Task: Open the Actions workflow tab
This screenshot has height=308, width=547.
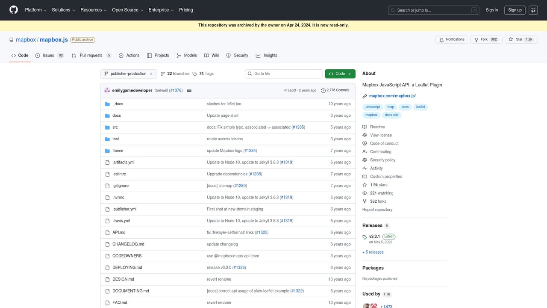Action: pyautogui.click(x=129, y=55)
